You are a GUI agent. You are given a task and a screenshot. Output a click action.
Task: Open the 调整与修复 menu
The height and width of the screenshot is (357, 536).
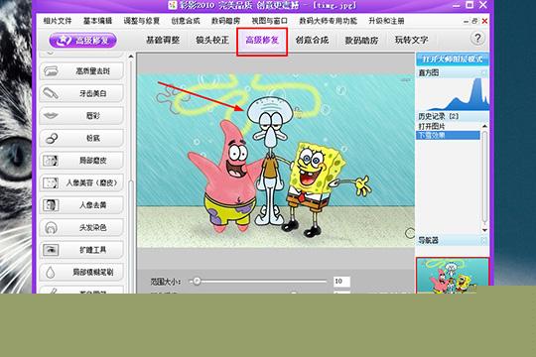[142, 21]
